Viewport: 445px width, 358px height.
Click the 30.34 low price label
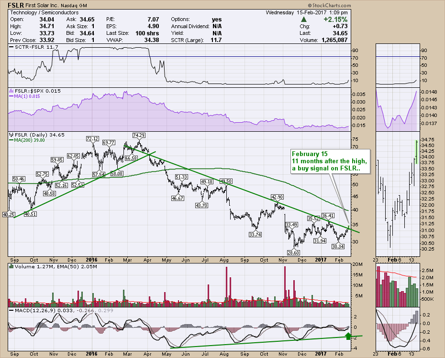(338, 246)
